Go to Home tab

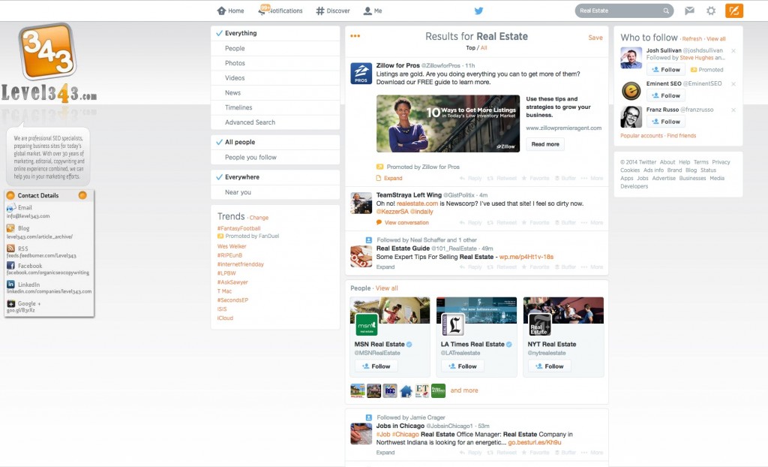point(231,11)
